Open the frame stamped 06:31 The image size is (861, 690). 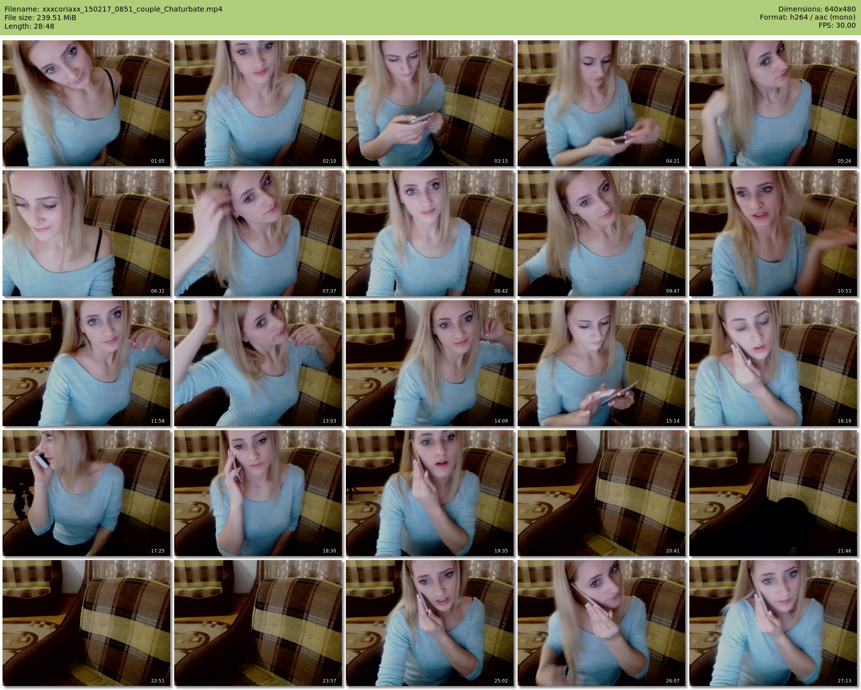pyautogui.click(x=86, y=233)
